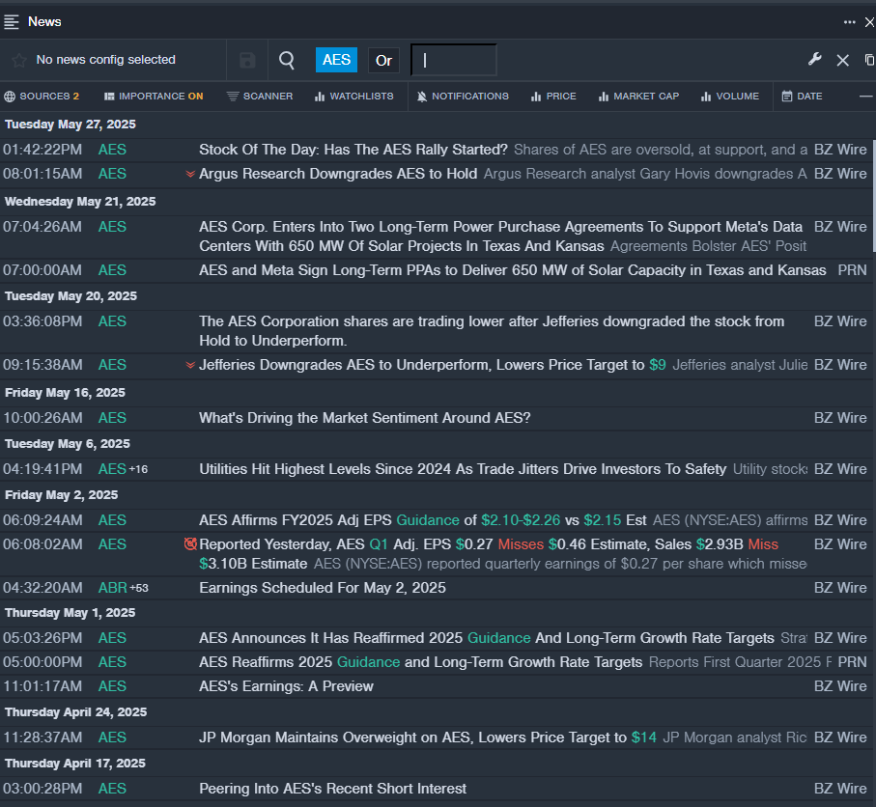Click the magnifier search icon
The image size is (876, 807).
287,60
